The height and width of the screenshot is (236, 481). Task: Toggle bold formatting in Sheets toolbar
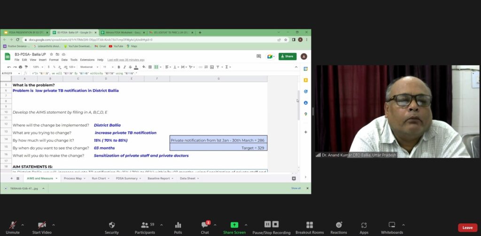point(118,67)
